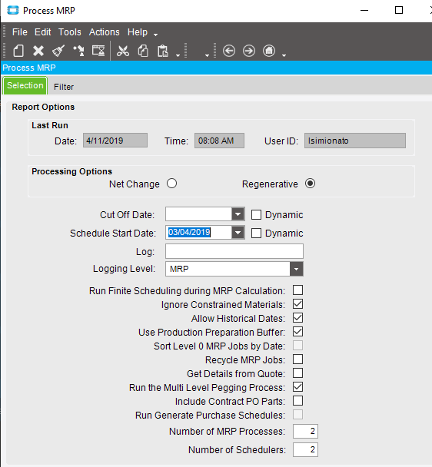Screen dimensions: 432x467
Task: Click the New document toolbar icon
Action: pyautogui.click(x=18, y=51)
